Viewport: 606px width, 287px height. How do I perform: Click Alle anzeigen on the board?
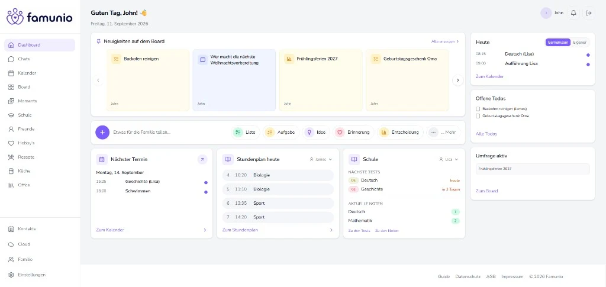click(x=445, y=41)
